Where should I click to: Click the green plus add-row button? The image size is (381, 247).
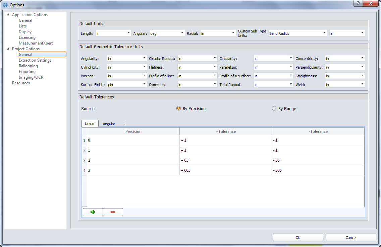click(93, 212)
